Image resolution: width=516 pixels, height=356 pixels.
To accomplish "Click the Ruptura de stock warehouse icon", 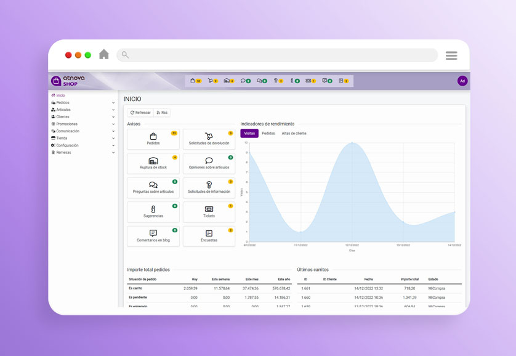I will pyautogui.click(x=154, y=161).
